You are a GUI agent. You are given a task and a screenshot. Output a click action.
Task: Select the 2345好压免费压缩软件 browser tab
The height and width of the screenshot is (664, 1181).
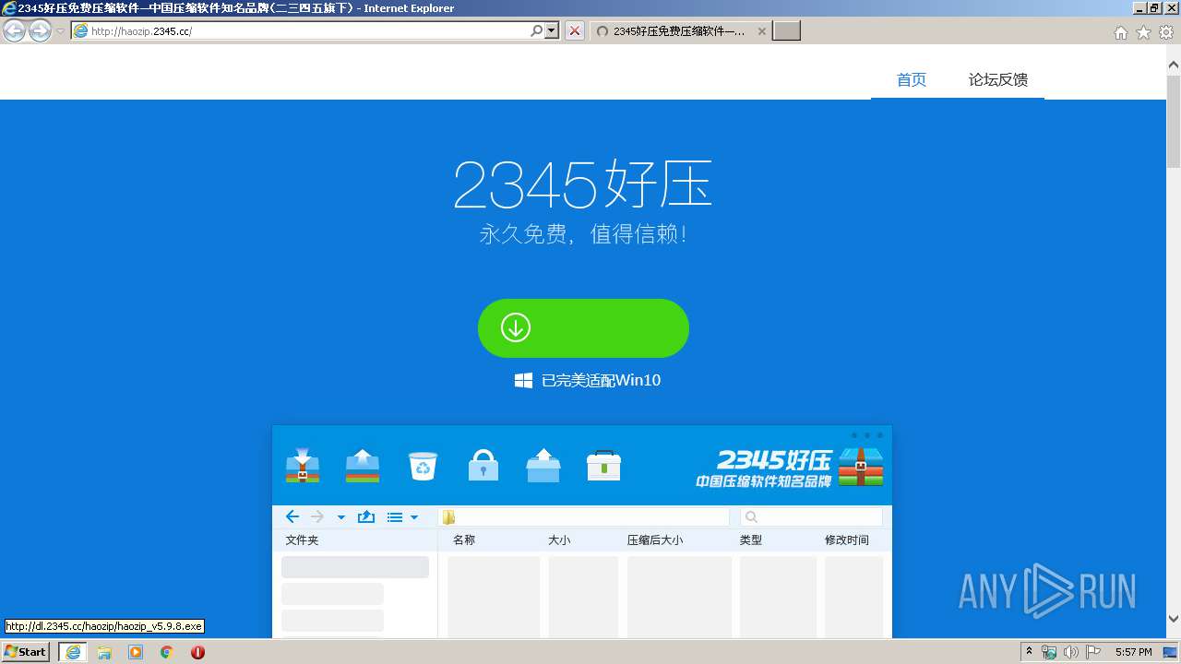pos(679,31)
